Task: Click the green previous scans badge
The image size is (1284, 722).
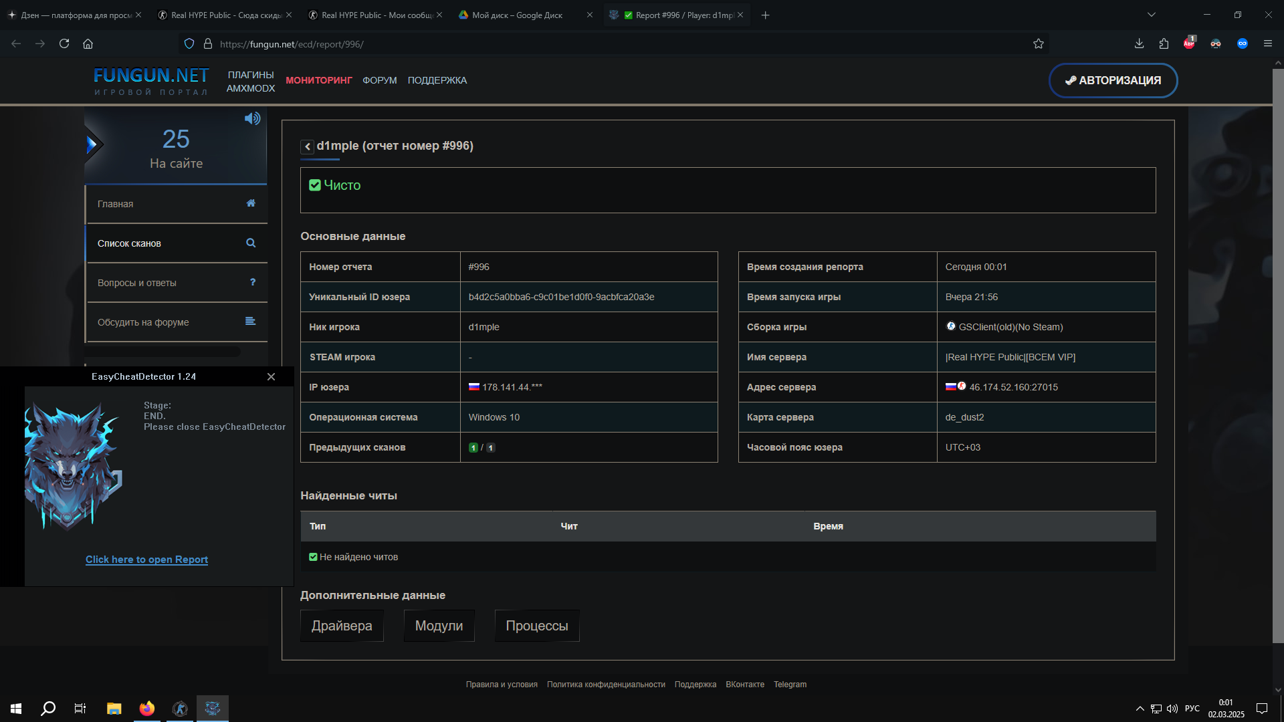Action: (473, 447)
